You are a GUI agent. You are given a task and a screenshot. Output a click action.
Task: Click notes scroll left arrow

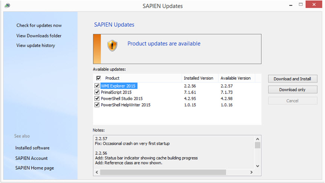click(x=97, y=172)
